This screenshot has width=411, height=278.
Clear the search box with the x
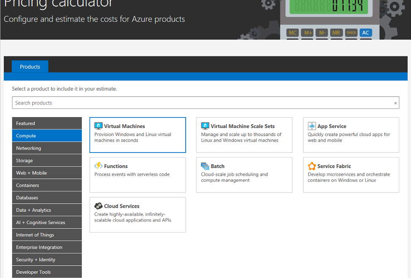coord(395,103)
